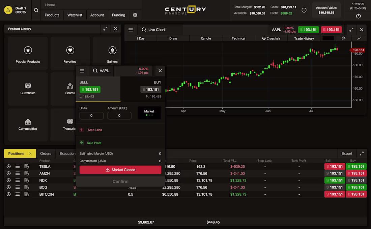Open the list menu icon in BCG row
The width and height of the screenshot is (371, 229).
(x=18, y=187)
